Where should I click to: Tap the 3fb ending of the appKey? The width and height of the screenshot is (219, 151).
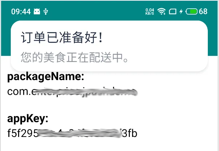(130, 133)
